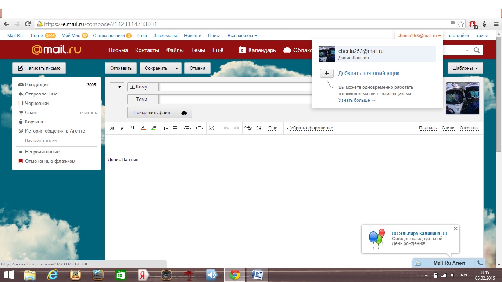Open Письма in the header menu
The height and width of the screenshot is (282, 502).
(118, 50)
